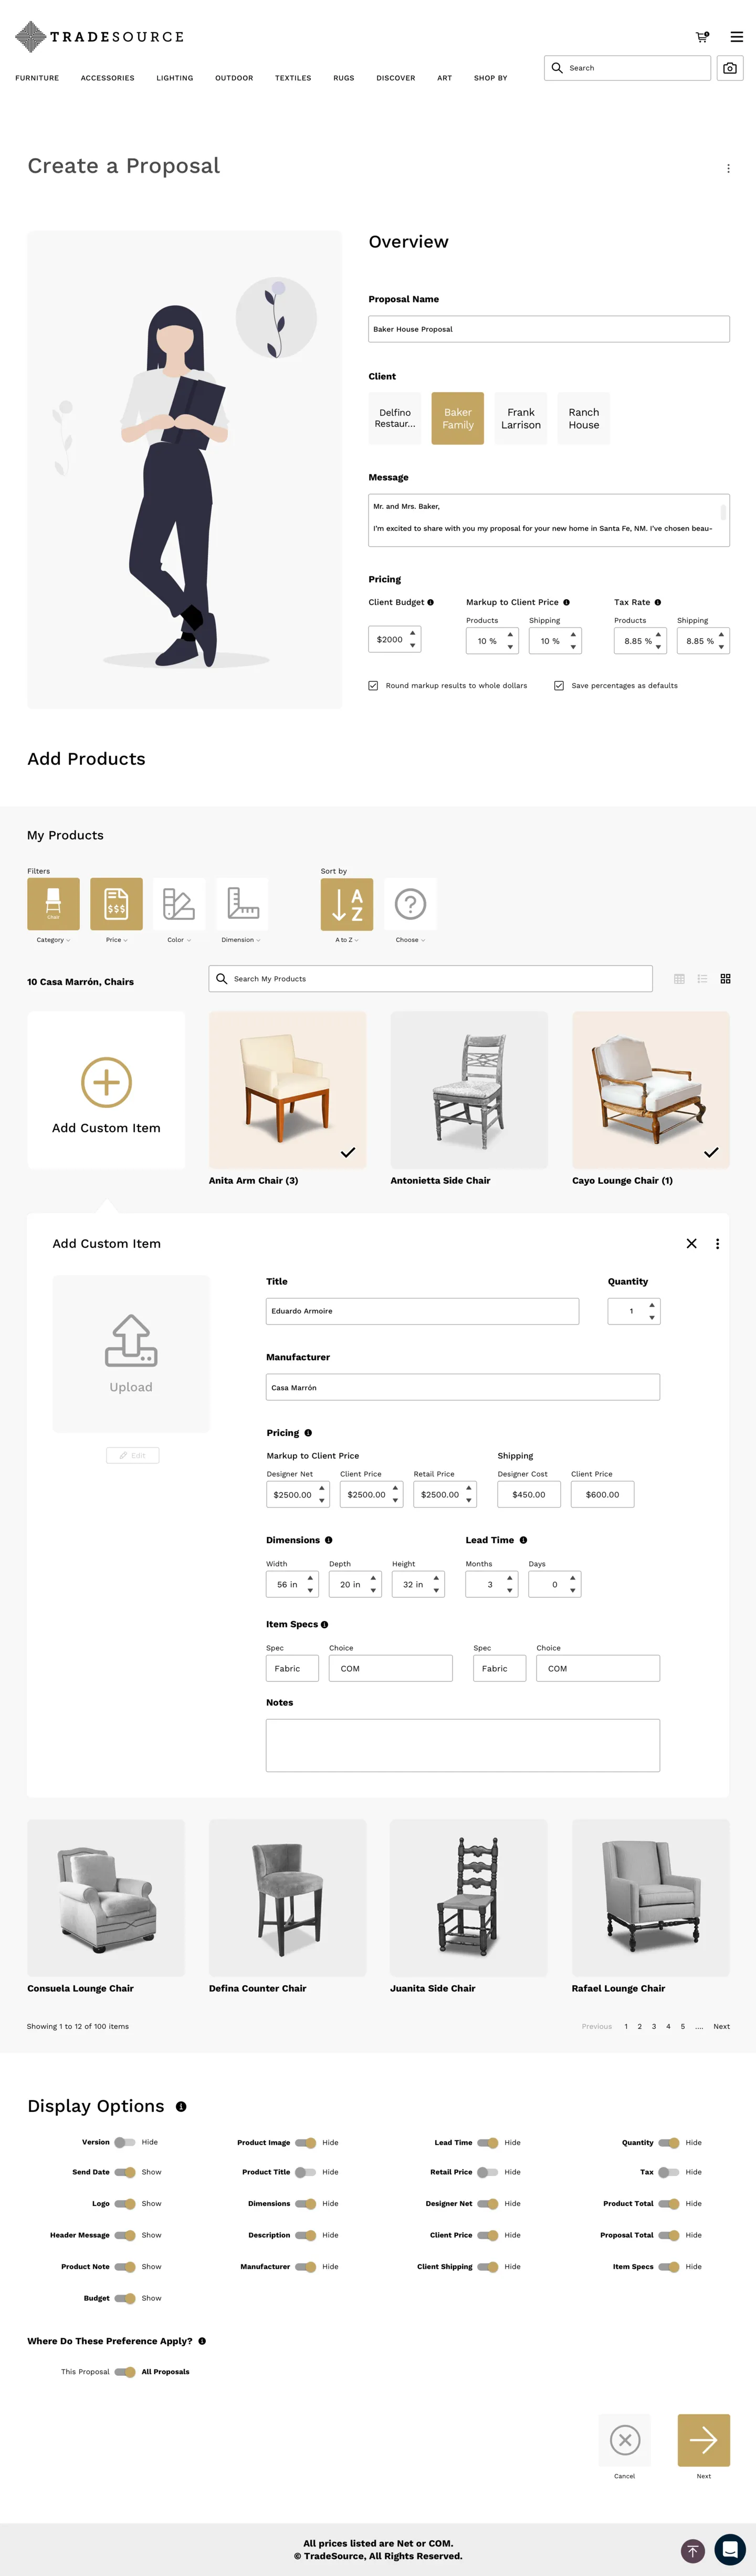Select the Dimension ruler filter icon

(x=241, y=904)
